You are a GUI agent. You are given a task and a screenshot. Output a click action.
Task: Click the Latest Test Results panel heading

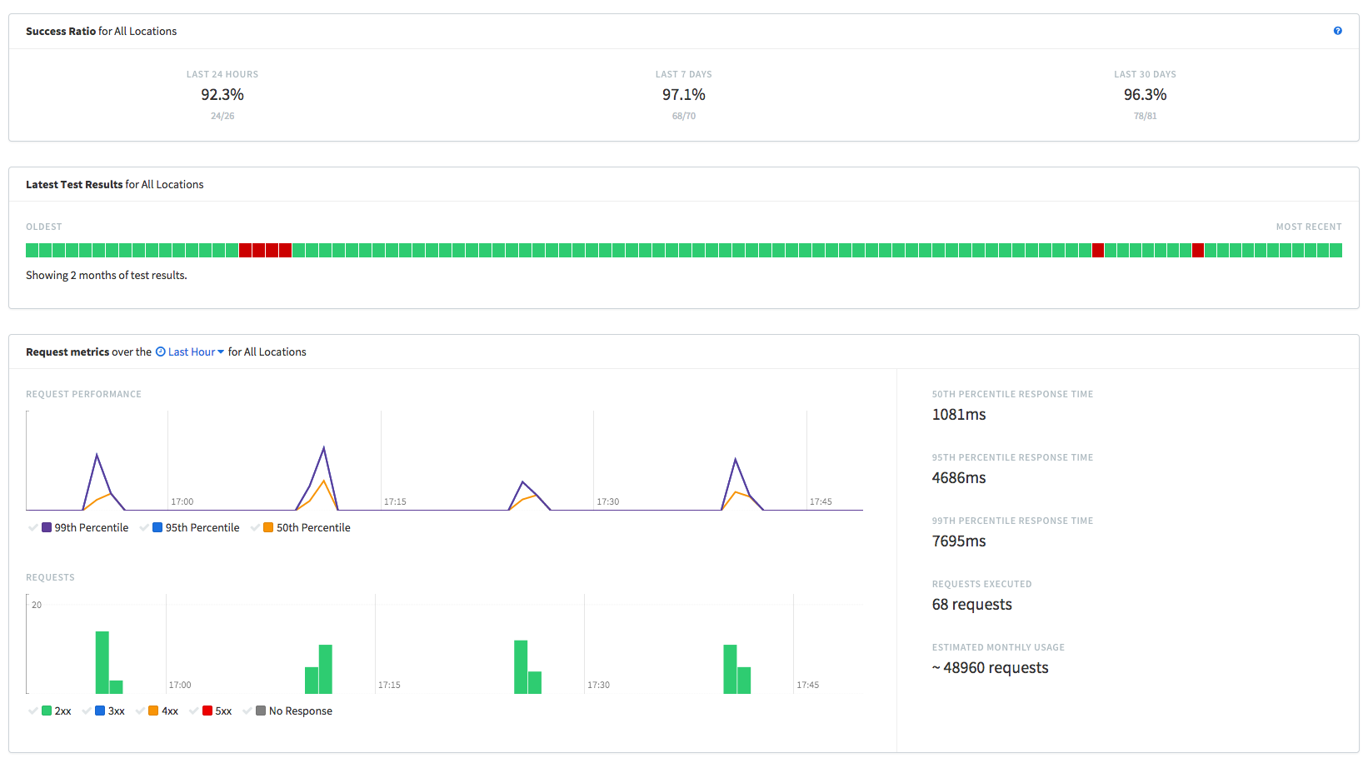point(115,184)
